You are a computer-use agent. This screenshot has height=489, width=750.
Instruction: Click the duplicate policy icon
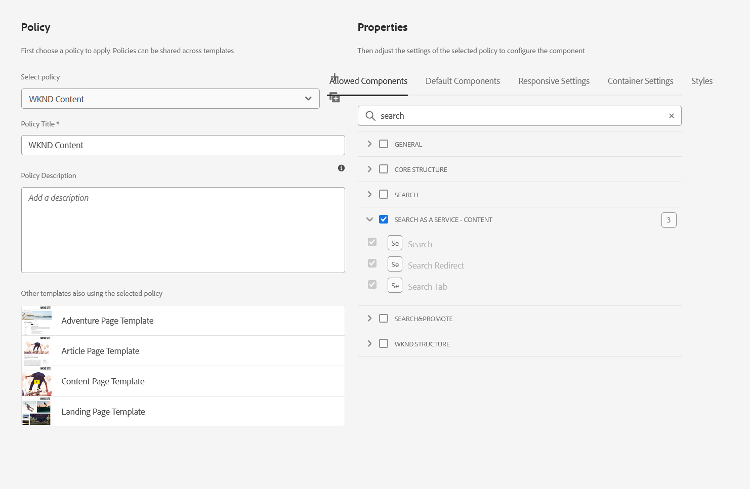point(335,98)
